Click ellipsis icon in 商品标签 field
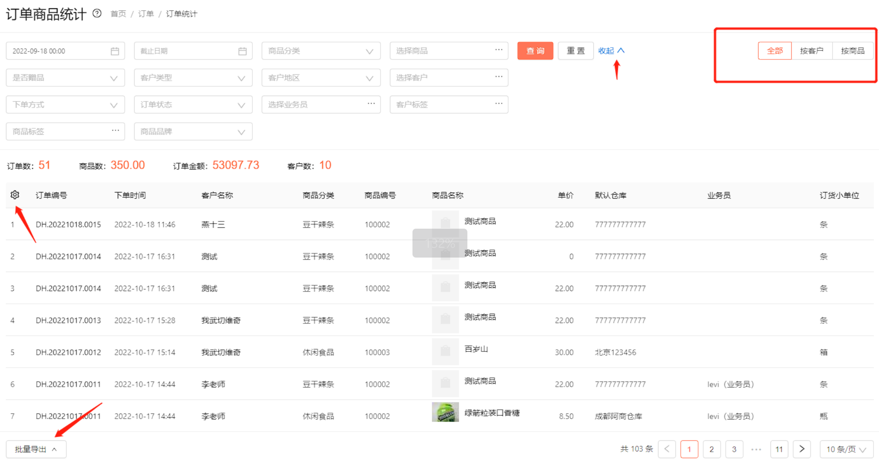Viewport: 879px width, 462px height. pos(115,130)
